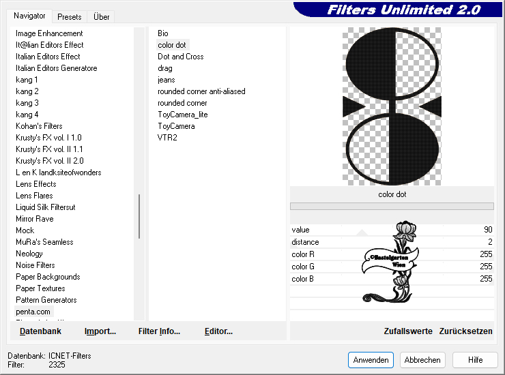This screenshot has height=375, width=505.
Task: Adjust the color R slider
Action: (392, 254)
